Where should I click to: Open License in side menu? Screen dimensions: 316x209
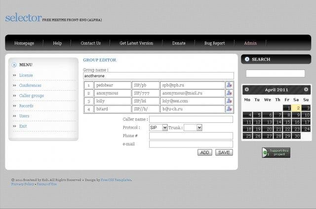coord(26,75)
